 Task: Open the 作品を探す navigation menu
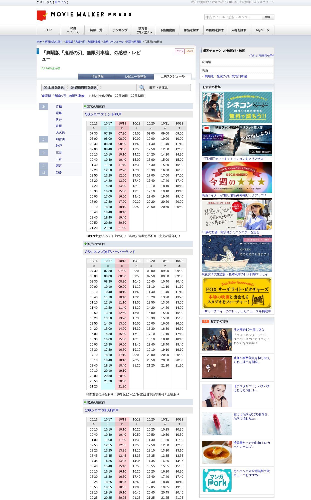pos(192,30)
